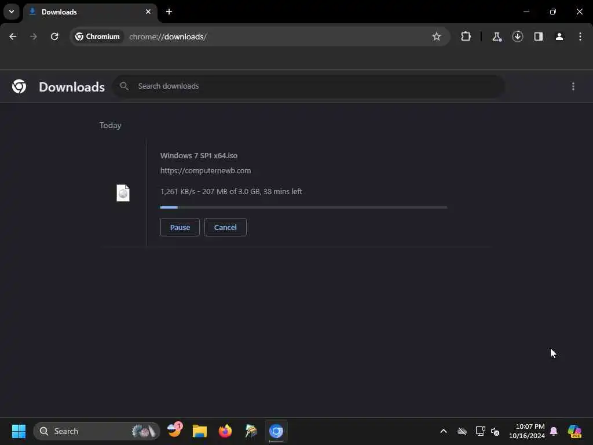The image size is (593, 445).
Task: Click the download progress bar
Action: [x=303, y=207]
